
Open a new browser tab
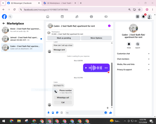point(81,3)
